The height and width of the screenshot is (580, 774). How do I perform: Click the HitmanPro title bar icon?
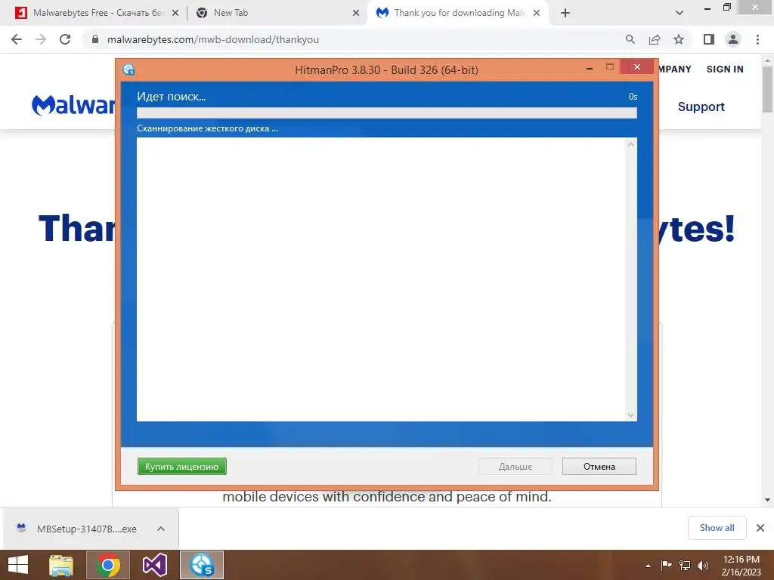pyautogui.click(x=128, y=69)
